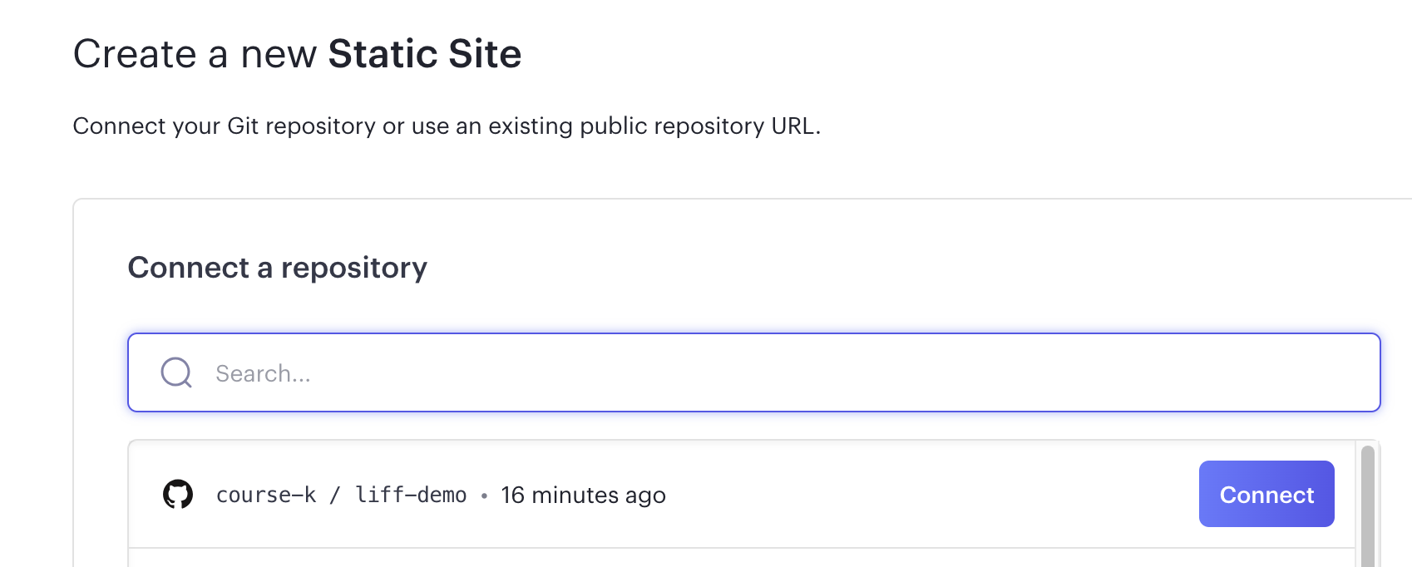Click the search icon inside the search bar

[175, 372]
